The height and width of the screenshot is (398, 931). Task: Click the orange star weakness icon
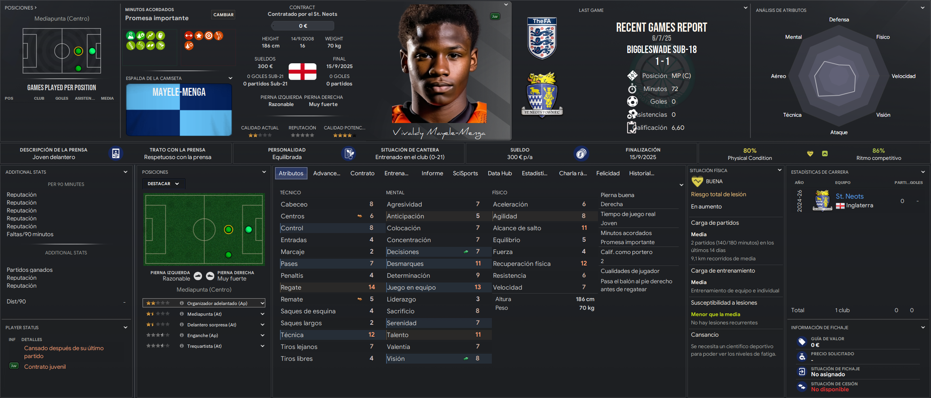tap(199, 36)
